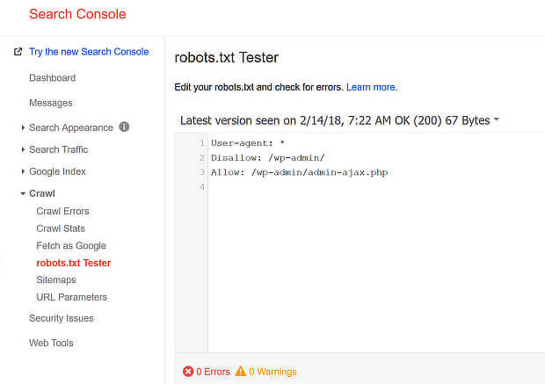
Task: Expand the Search Appearance section
Action: tap(23, 127)
